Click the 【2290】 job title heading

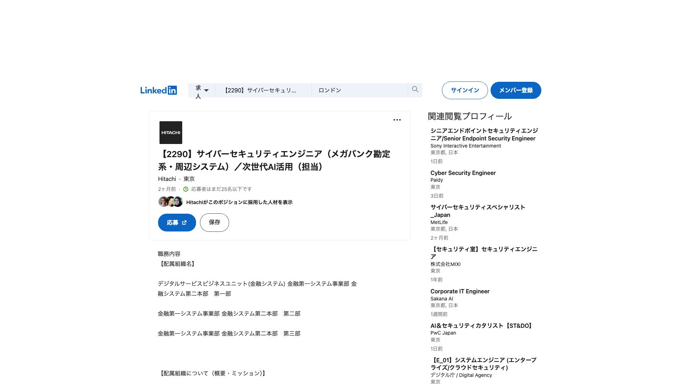point(274,160)
